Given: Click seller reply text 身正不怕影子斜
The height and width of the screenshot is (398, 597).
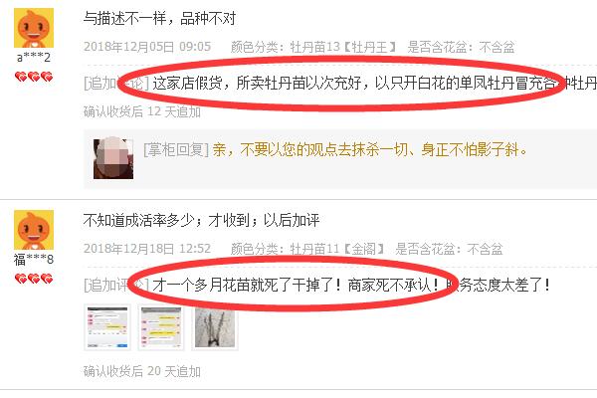Looking at the screenshot, I should point(471,150).
